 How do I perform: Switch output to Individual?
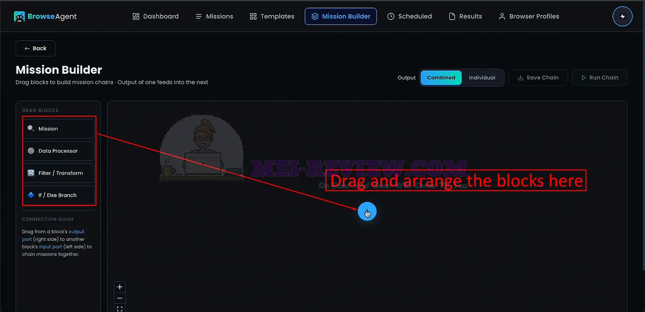482,77
